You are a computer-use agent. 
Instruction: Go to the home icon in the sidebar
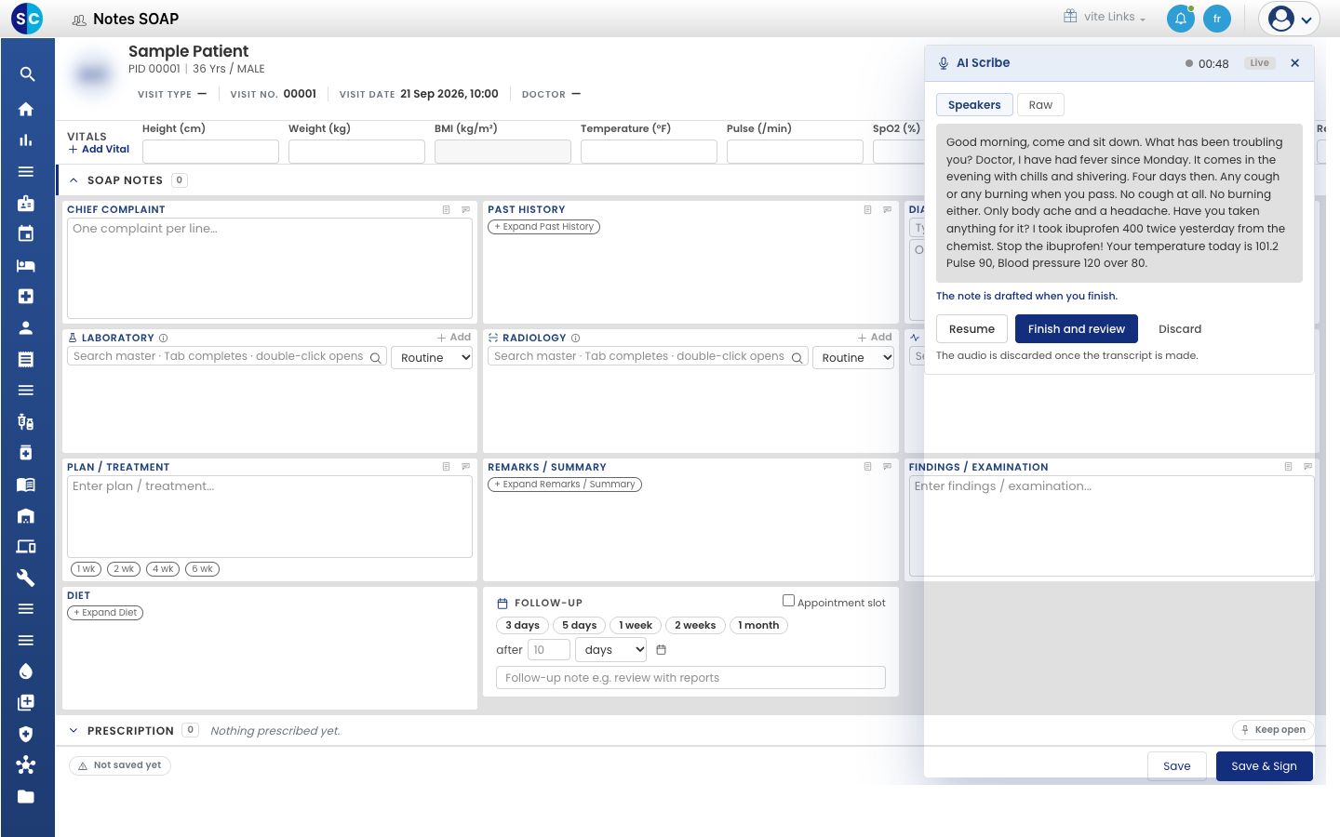click(x=26, y=109)
